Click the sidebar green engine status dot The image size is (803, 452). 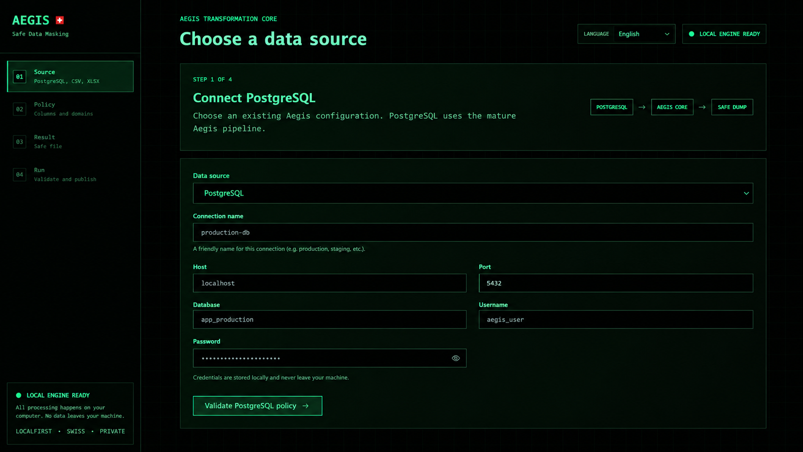[19, 395]
